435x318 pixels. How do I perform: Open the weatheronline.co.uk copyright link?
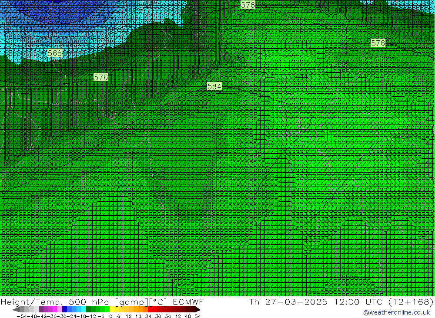pyautogui.click(x=397, y=312)
